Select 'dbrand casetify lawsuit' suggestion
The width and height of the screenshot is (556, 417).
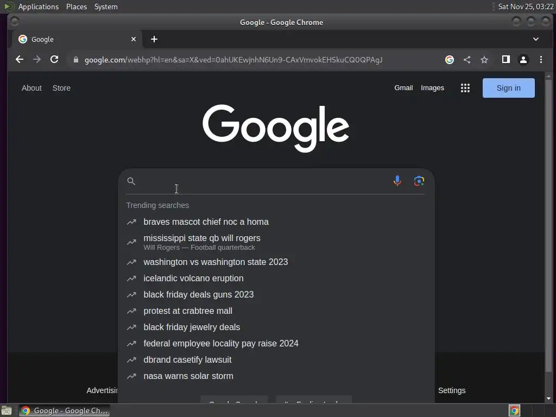(275, 359)
